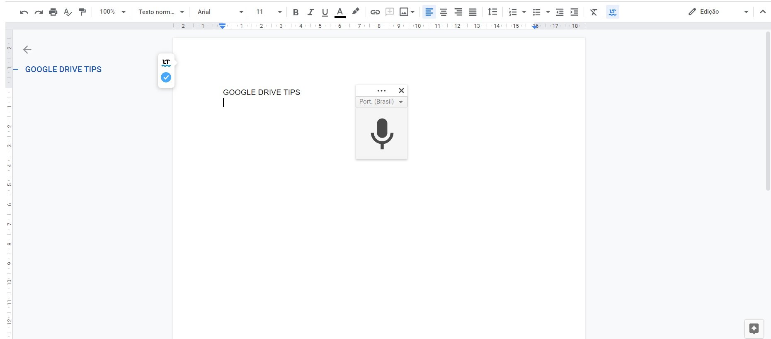Clear formatting with the crossed T icon

coord(594,12)
